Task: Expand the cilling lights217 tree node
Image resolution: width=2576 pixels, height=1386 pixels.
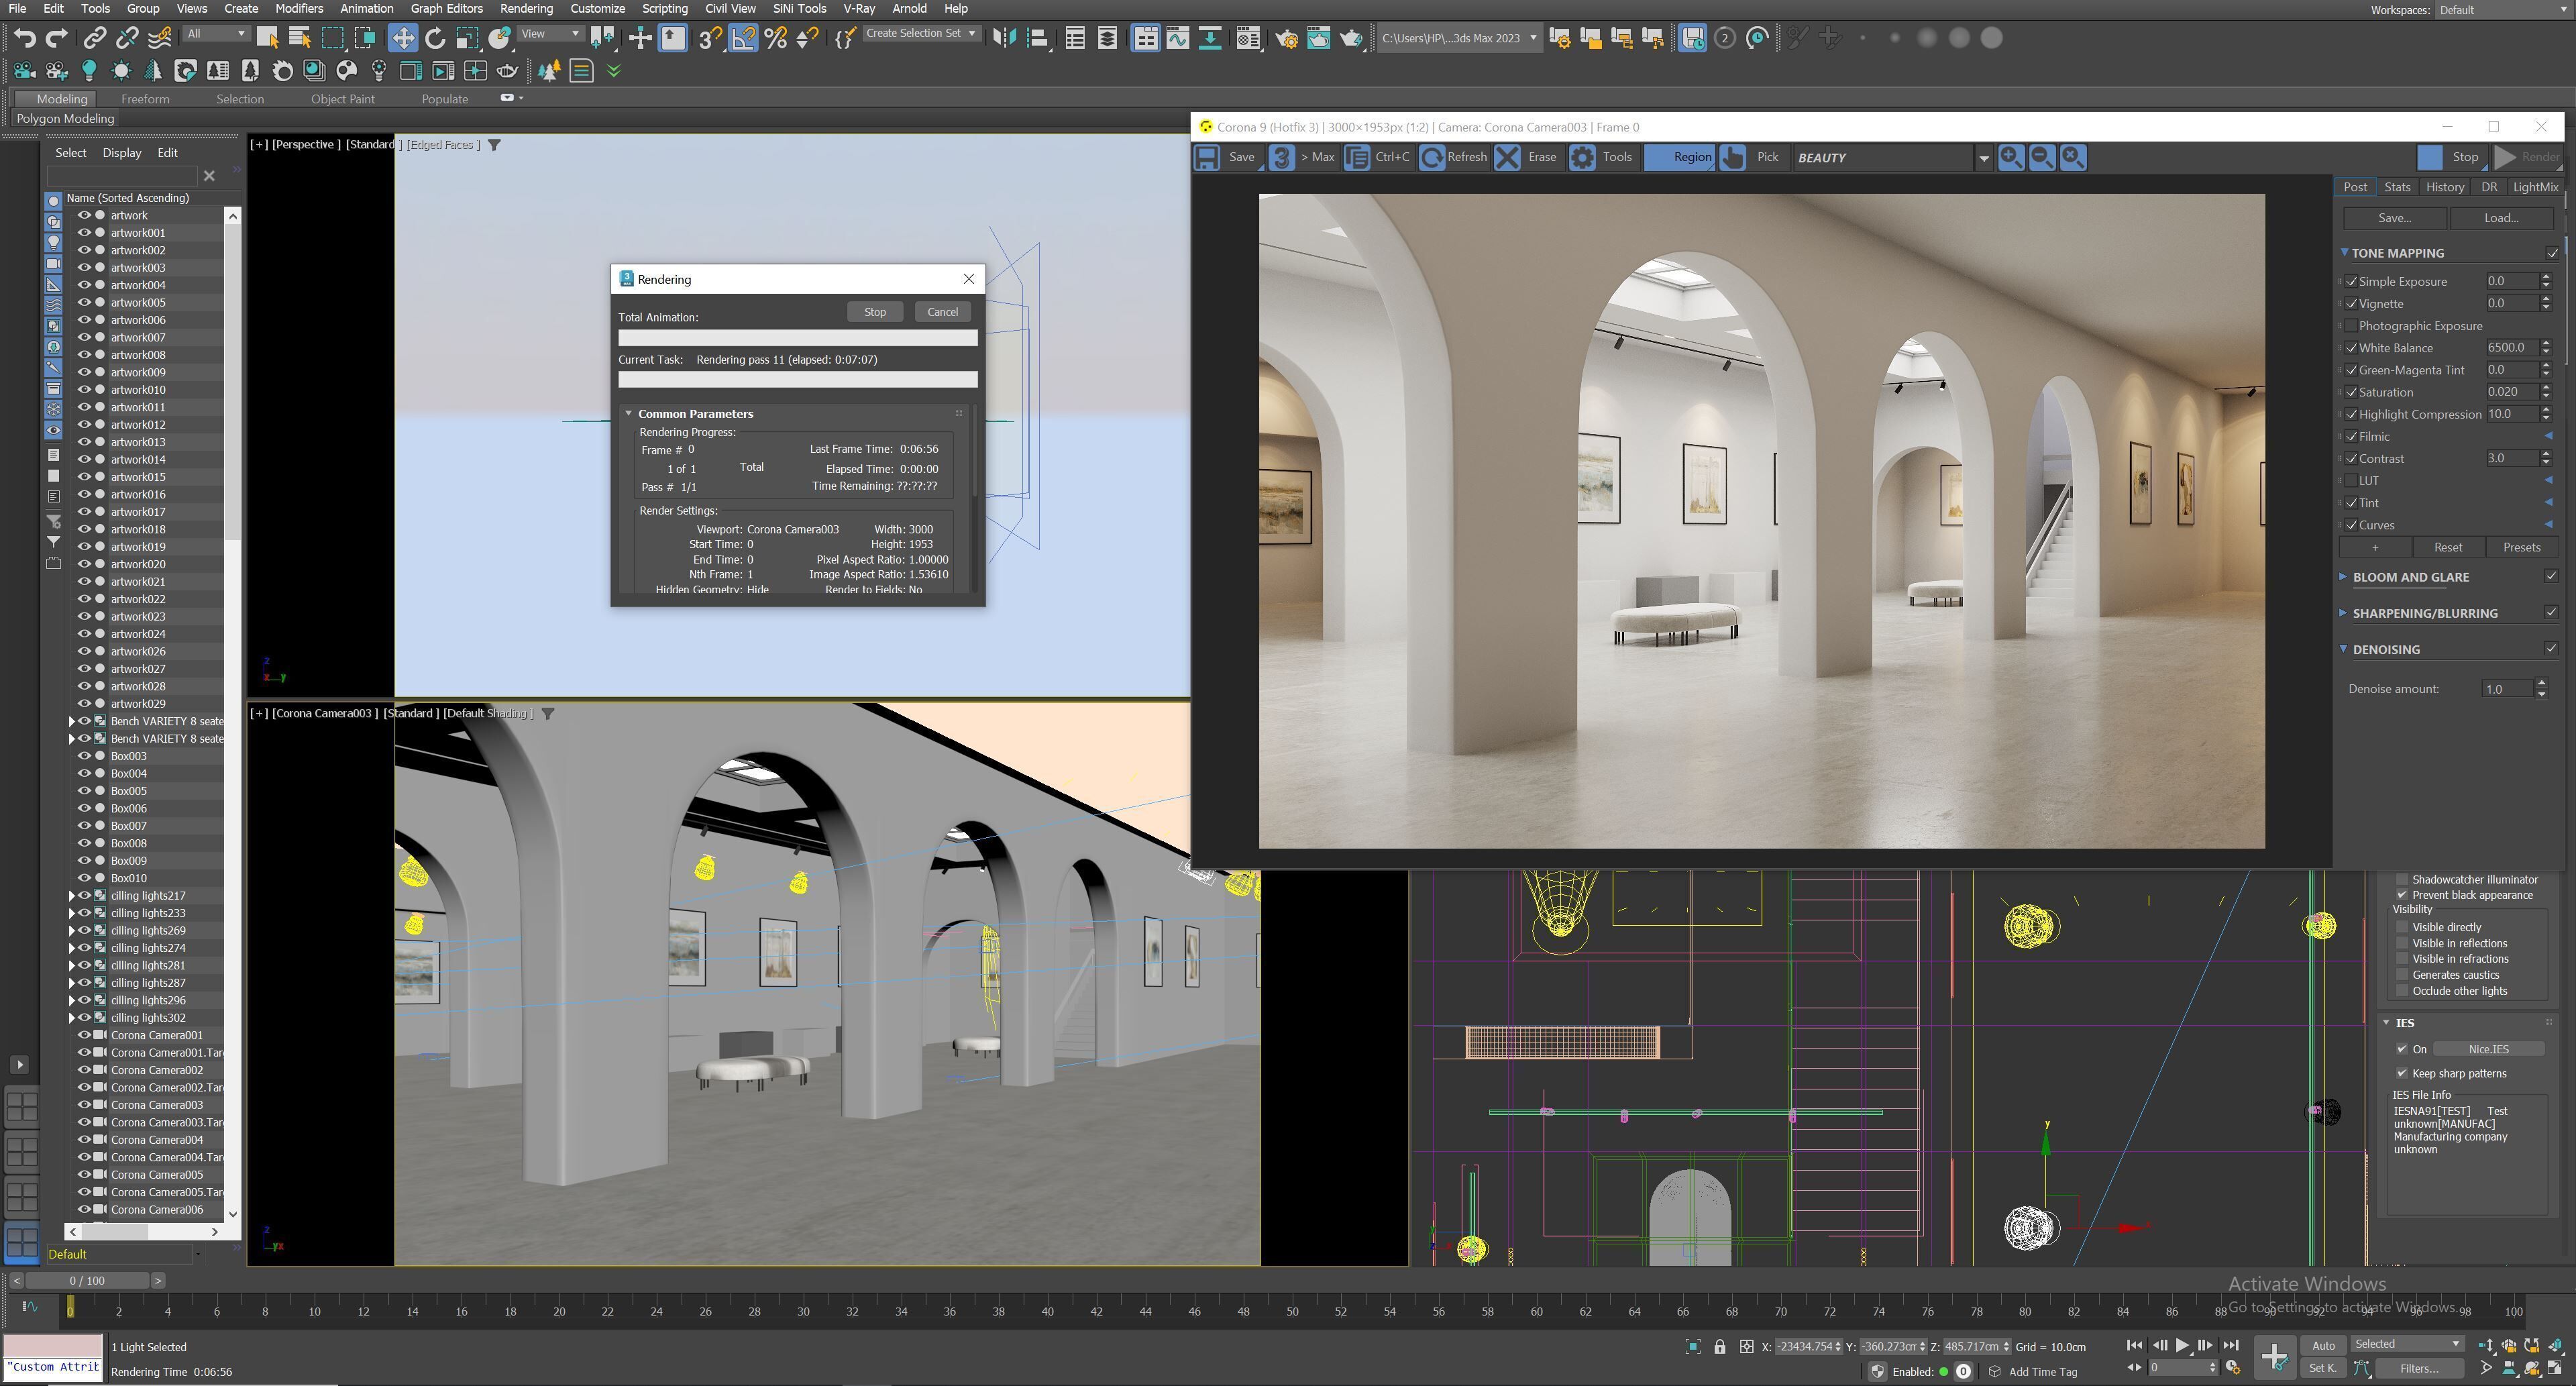Action: pyautogui.click(x=72, y=896)
